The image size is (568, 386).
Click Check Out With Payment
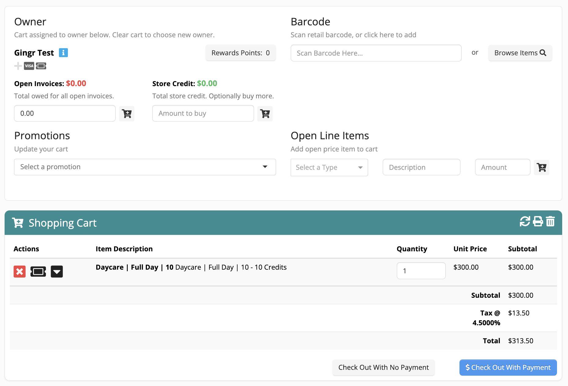point(508,367)
